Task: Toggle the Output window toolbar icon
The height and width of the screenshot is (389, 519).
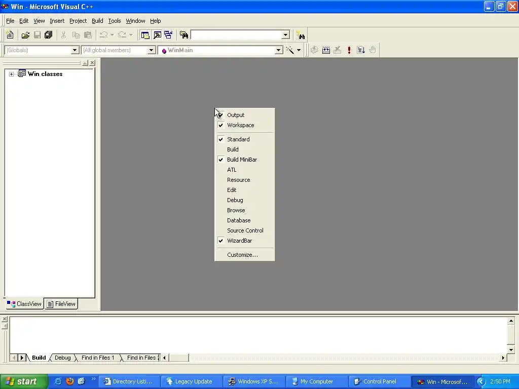Action: pyautogui.click(x=157, y=35)
